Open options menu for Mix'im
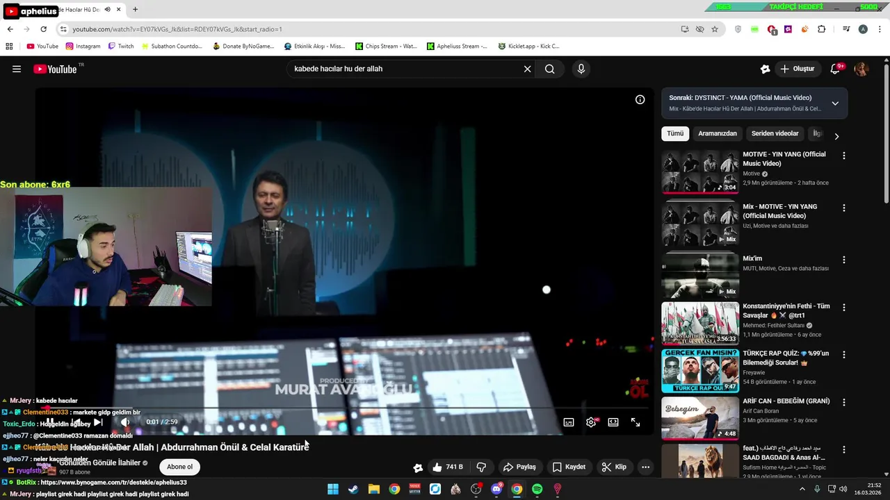Viewport: 890px width, 500px height. pyautogui.click(x=844, y=260)
